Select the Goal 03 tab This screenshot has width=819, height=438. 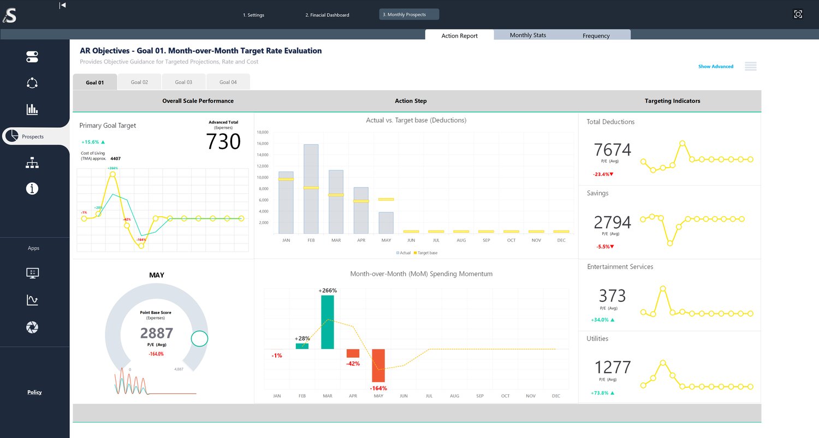[x=183, y=82]
